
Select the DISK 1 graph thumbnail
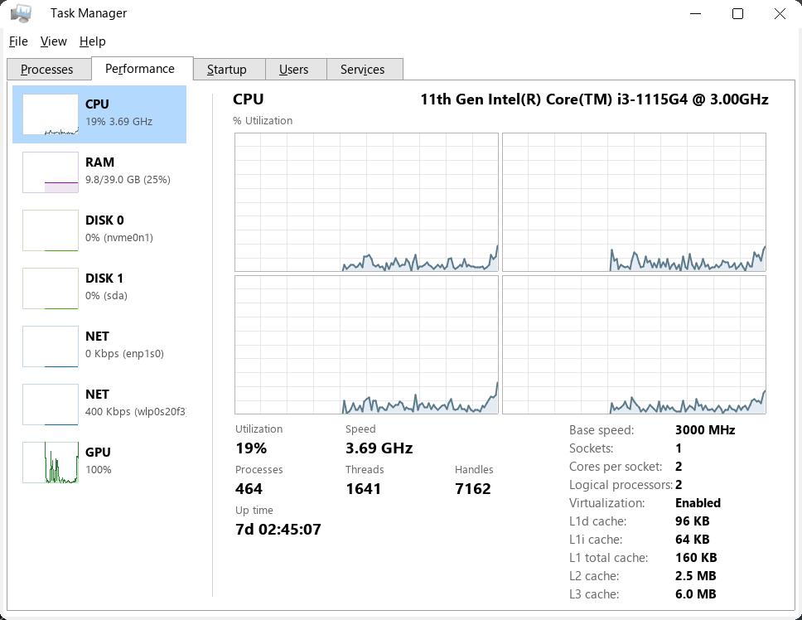tap(51, 288)
